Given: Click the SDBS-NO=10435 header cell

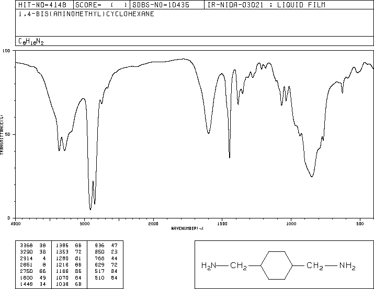Looking at the screenshot, I should (161, 5).
